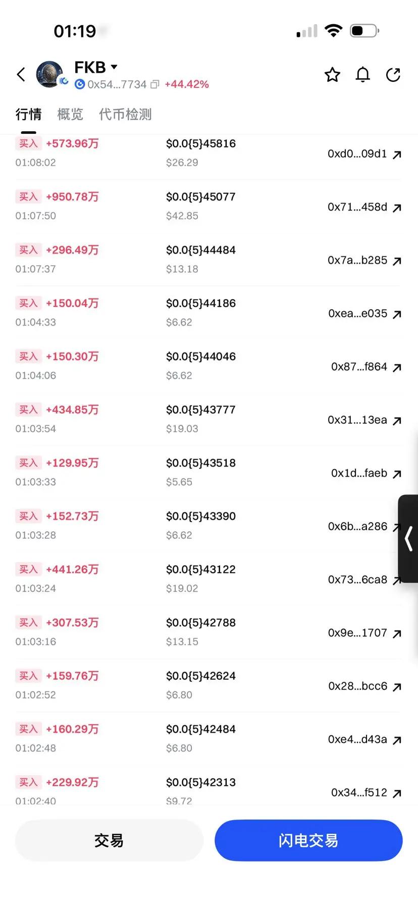This screenshot has width=418, height=909.
Task: Tap the blue 闪电交易 button
Action: point(308,840)
